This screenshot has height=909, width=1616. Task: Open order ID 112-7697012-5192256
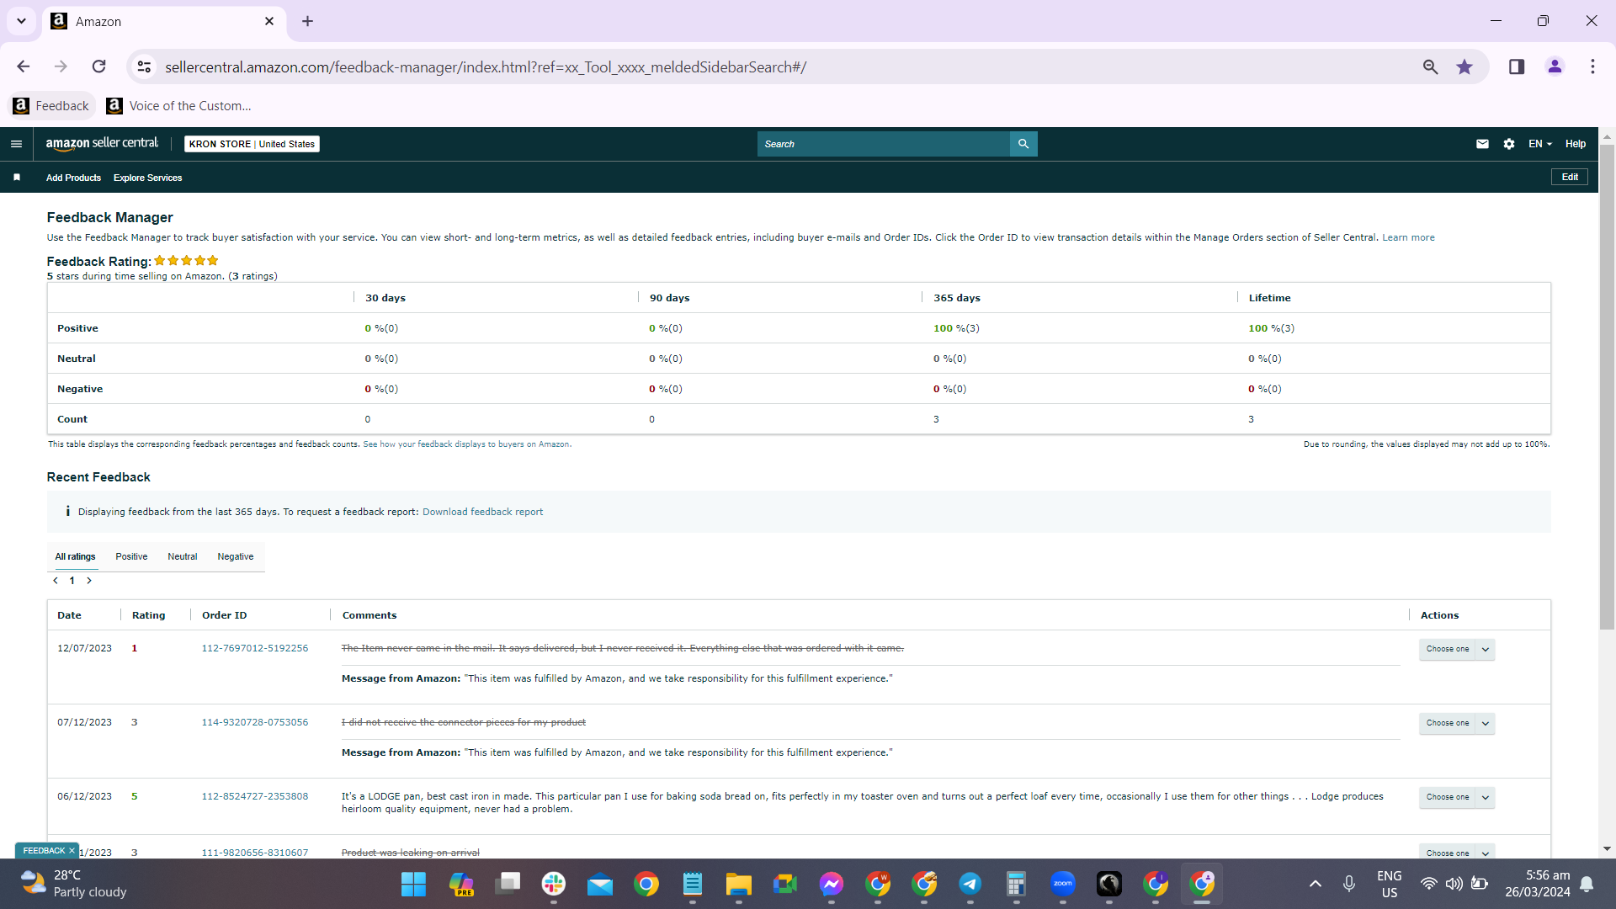[x=255, y=648]
